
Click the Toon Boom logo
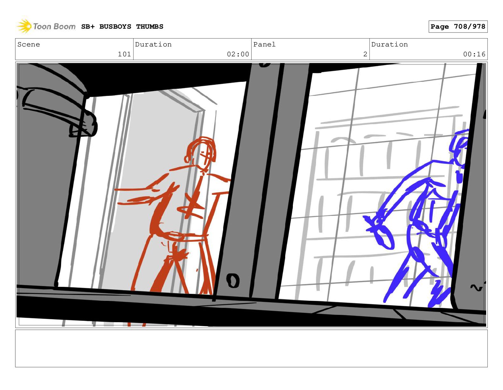tap(46, 26)
